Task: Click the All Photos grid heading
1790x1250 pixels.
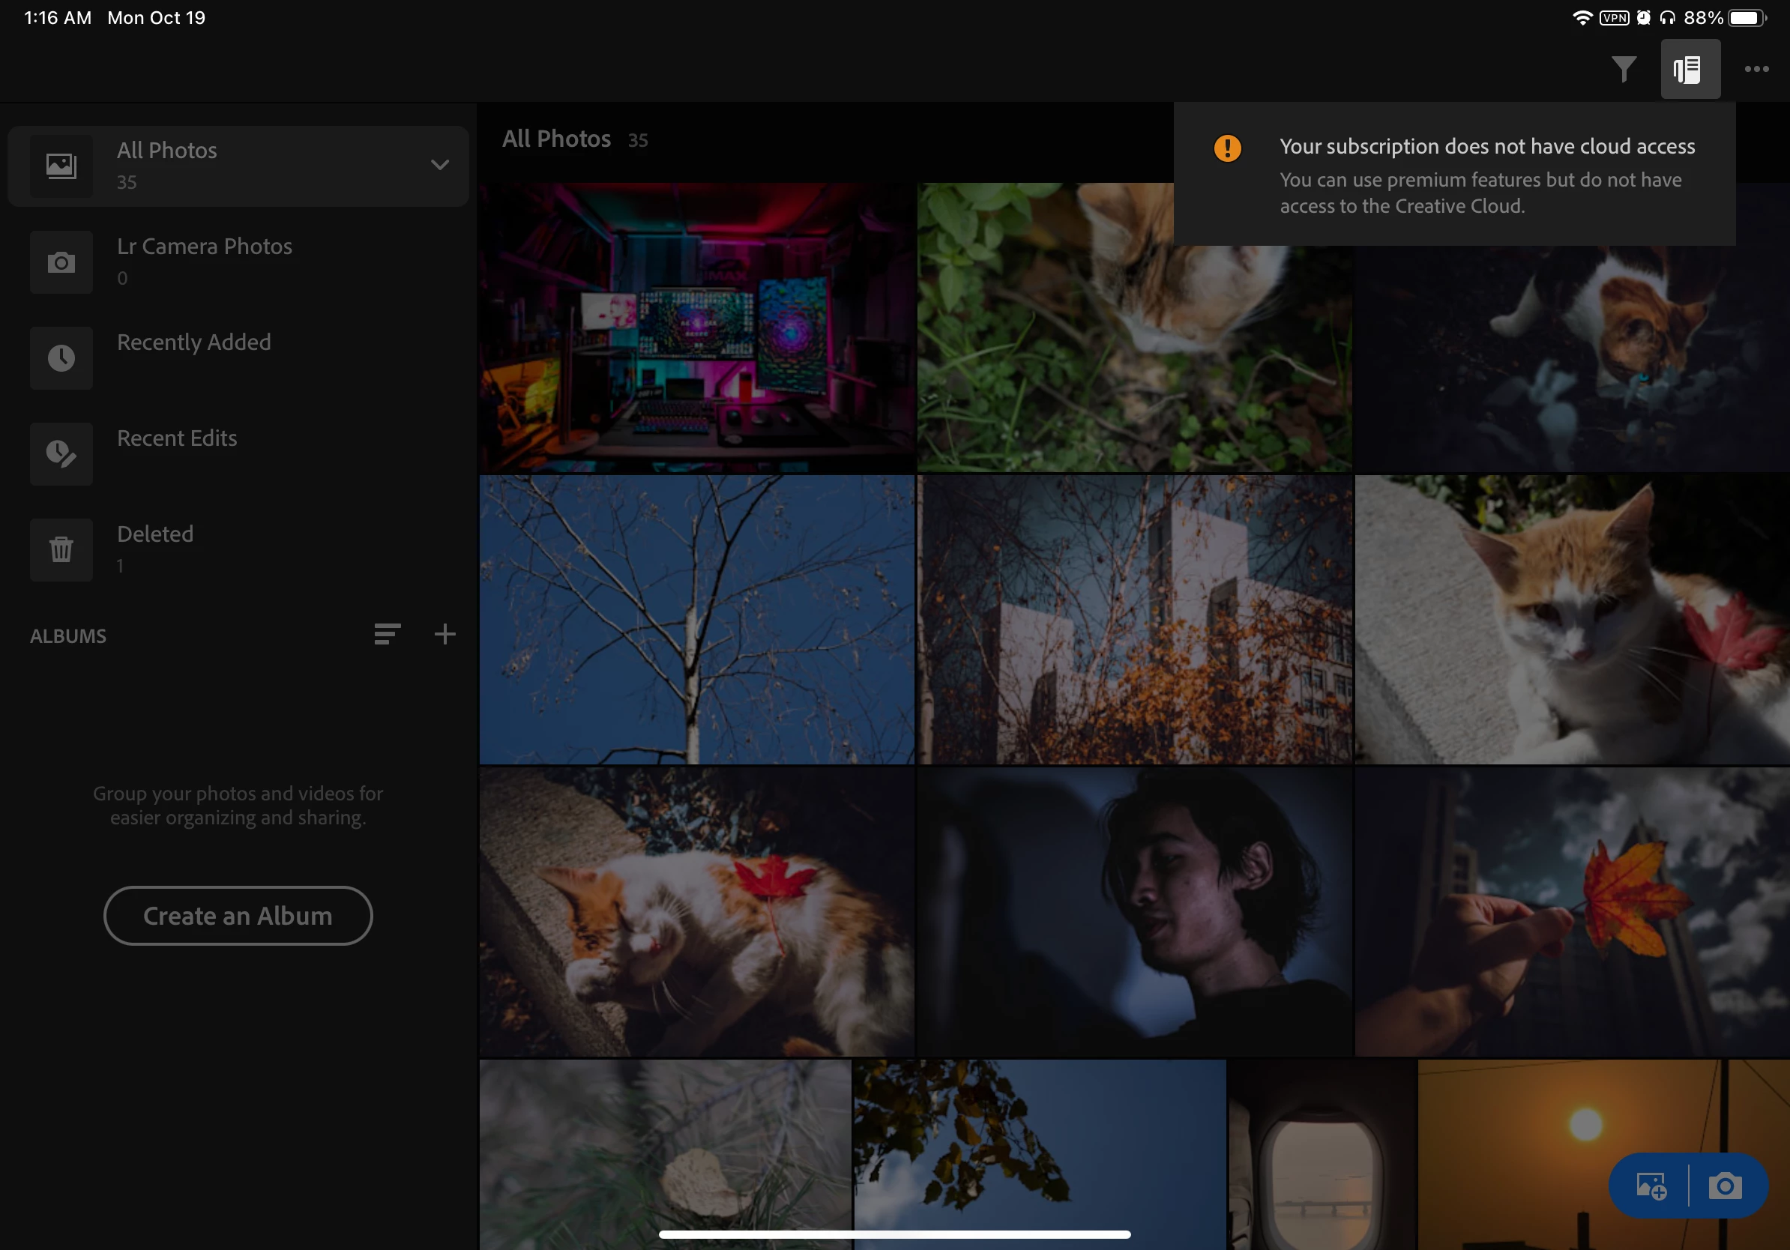Action: [556, 139]
